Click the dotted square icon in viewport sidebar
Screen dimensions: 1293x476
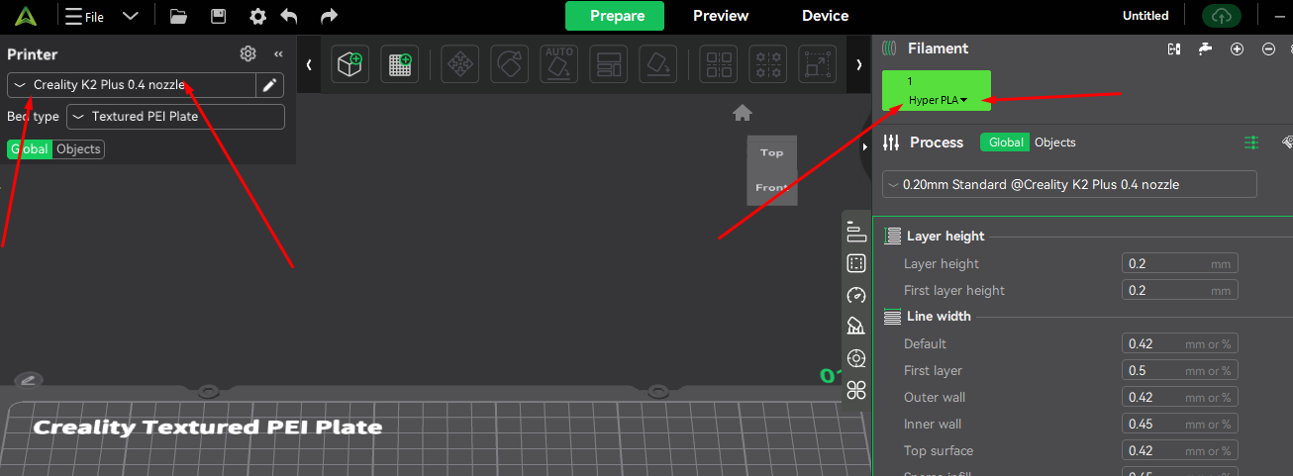(856, 263)
